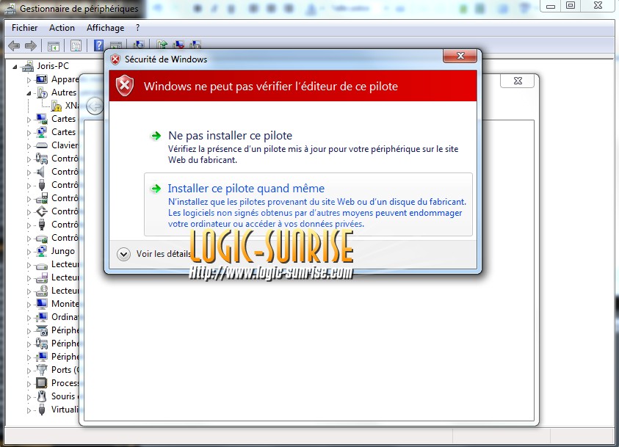Image resolution: width=619 pixels, height=447 pixels.
Task: Click the red shield icon in the warning banner
Action: 125,86
